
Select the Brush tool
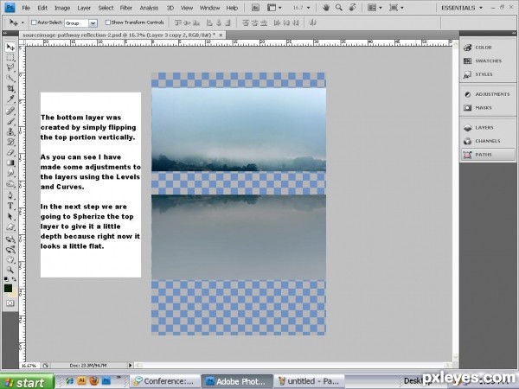pyautogui.click(x=10, y=121)
